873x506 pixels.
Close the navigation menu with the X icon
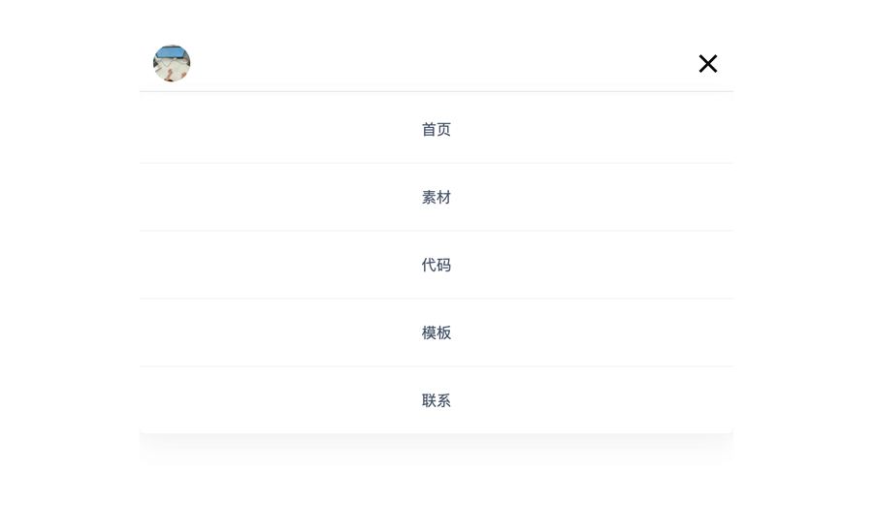708,64
